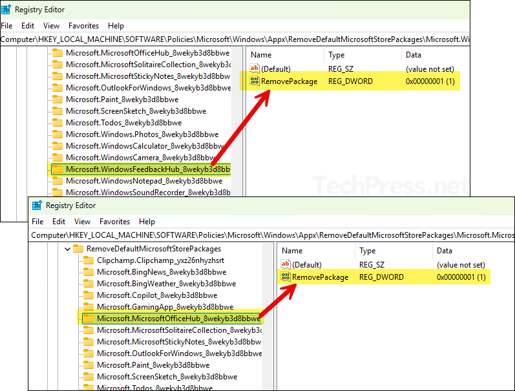Click REG_SZ type cell in back window
The height and width of the screenshot is (391, 515).
[x=341, y=69]
